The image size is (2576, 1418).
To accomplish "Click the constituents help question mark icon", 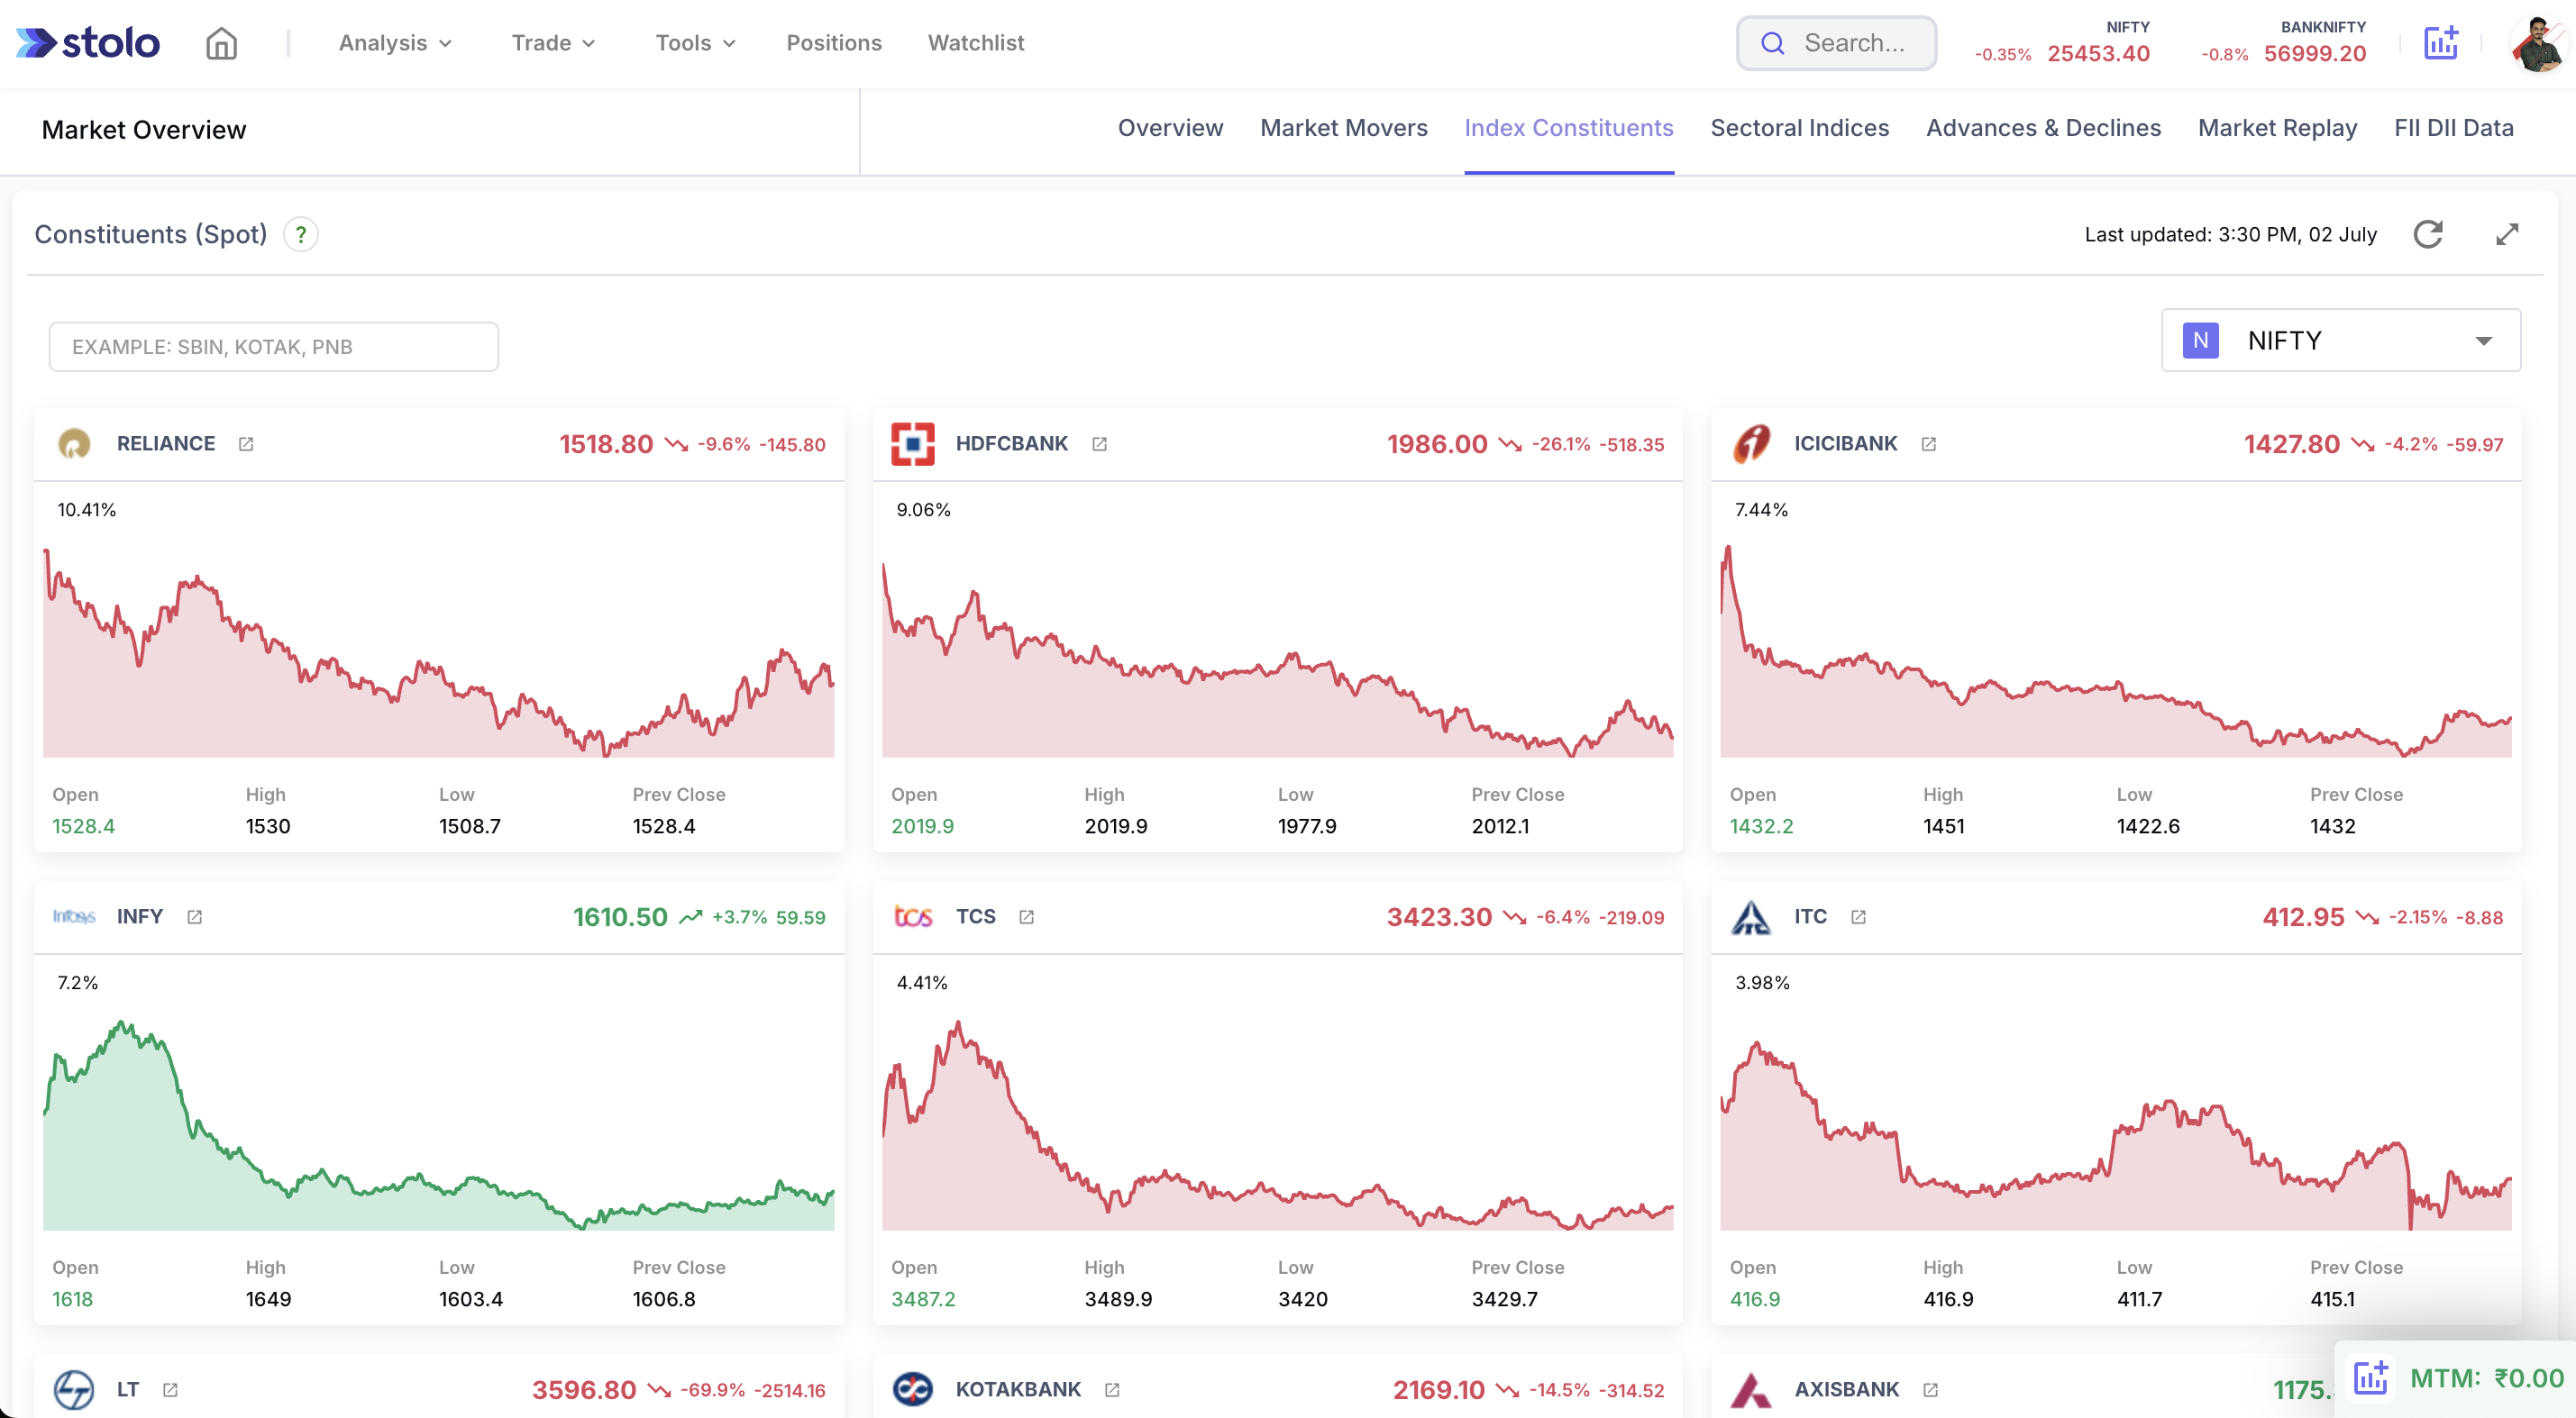I will click(x=301, y=234).
